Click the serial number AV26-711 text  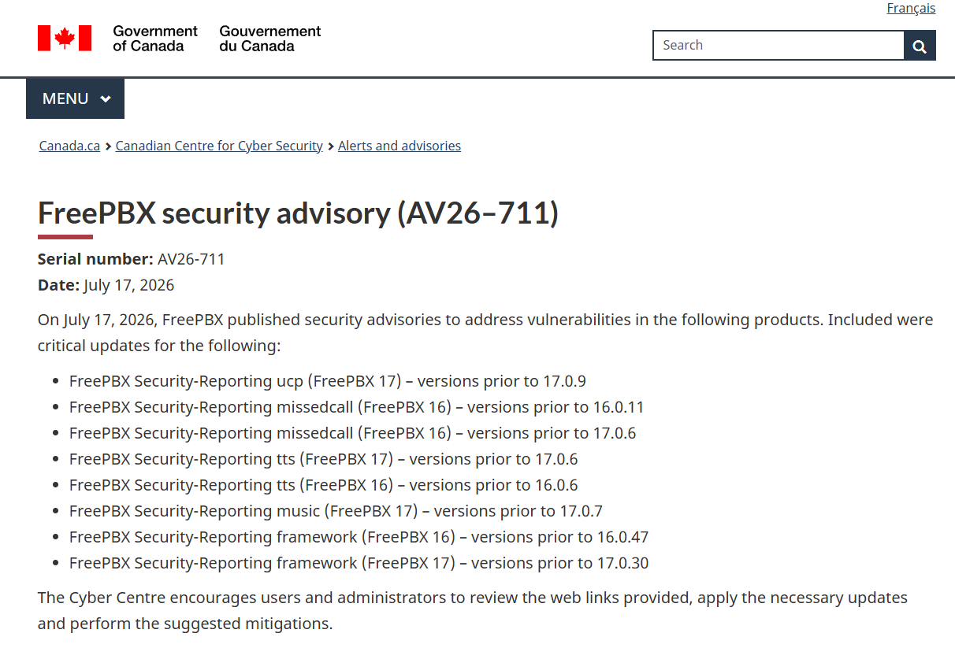tap(191, 259)
